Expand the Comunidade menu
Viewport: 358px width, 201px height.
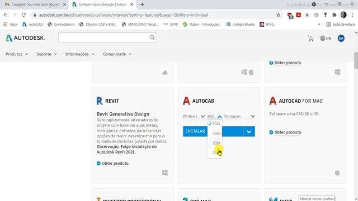pos(117,54)
